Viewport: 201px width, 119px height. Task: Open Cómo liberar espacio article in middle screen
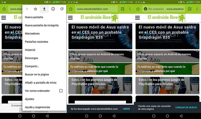click(x=100, y=56)
